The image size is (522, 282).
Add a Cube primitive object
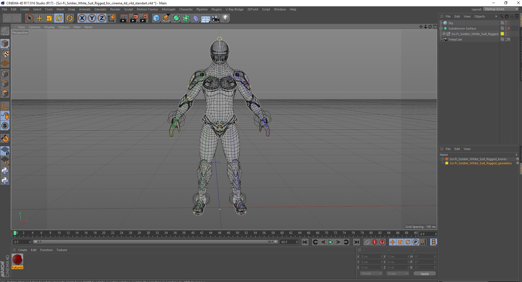click(156, 18)
